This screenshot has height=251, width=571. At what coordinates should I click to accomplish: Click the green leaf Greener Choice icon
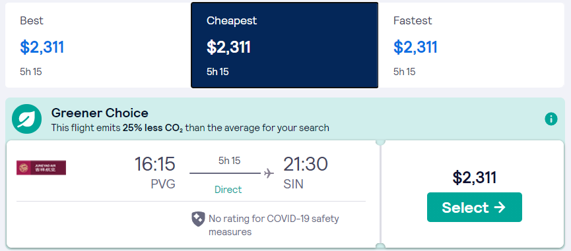[x=26, y=119]
